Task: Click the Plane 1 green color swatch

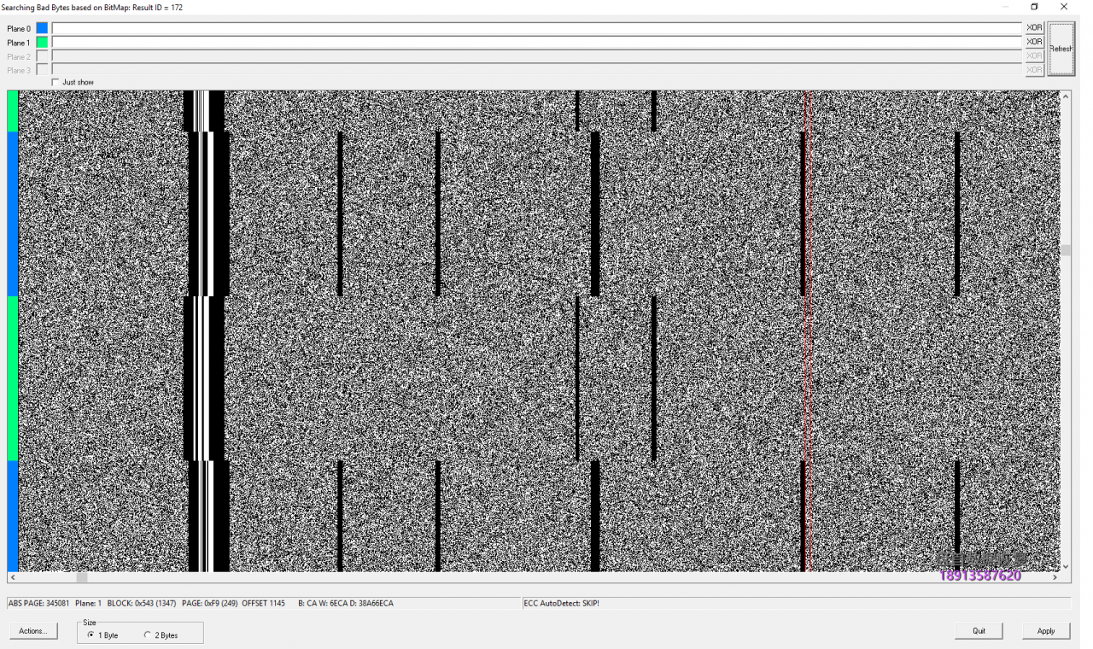Action: pos(42,43)
